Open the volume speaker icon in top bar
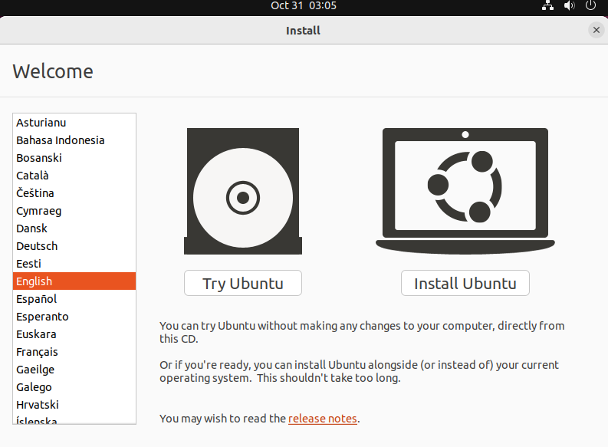 coord(569,6)
